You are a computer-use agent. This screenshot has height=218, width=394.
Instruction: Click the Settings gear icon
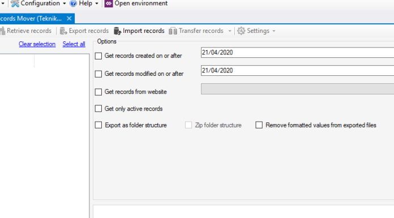click(241, 31)
